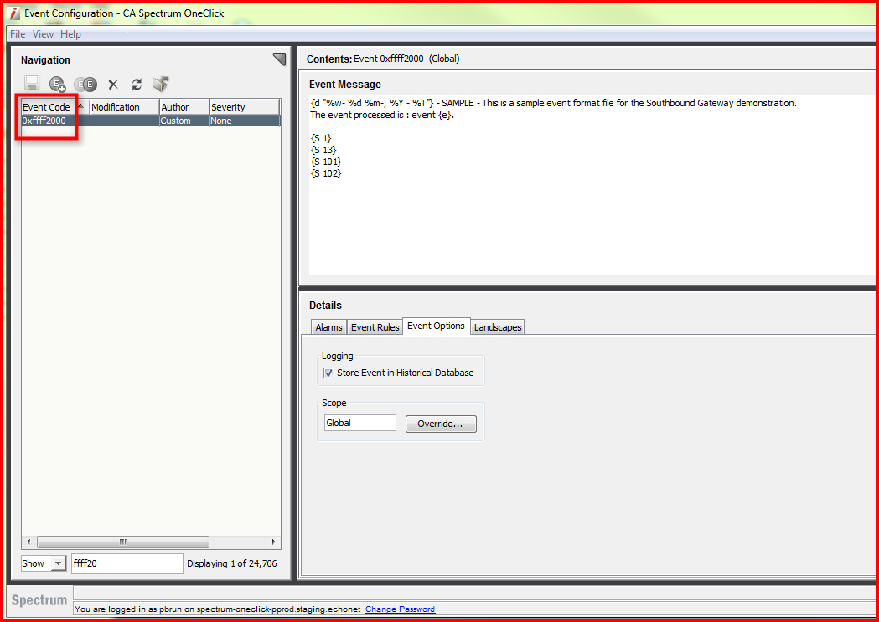Switch to the Event Rules tab
The height and width of the screenshot is (622, 879).
[x=375, y=327]
